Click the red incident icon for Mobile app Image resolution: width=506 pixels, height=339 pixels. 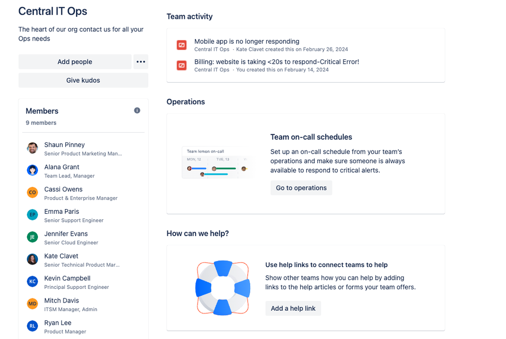[x=182, y=45]
